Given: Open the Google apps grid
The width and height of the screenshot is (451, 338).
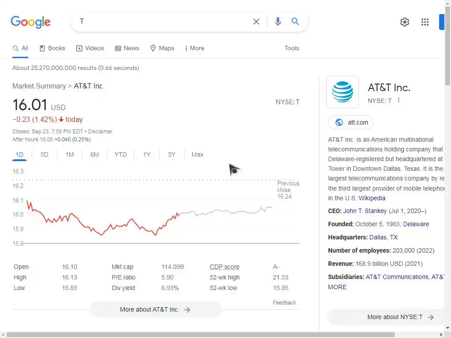Looking at the screenshot, I should click(x=425, y=22).
